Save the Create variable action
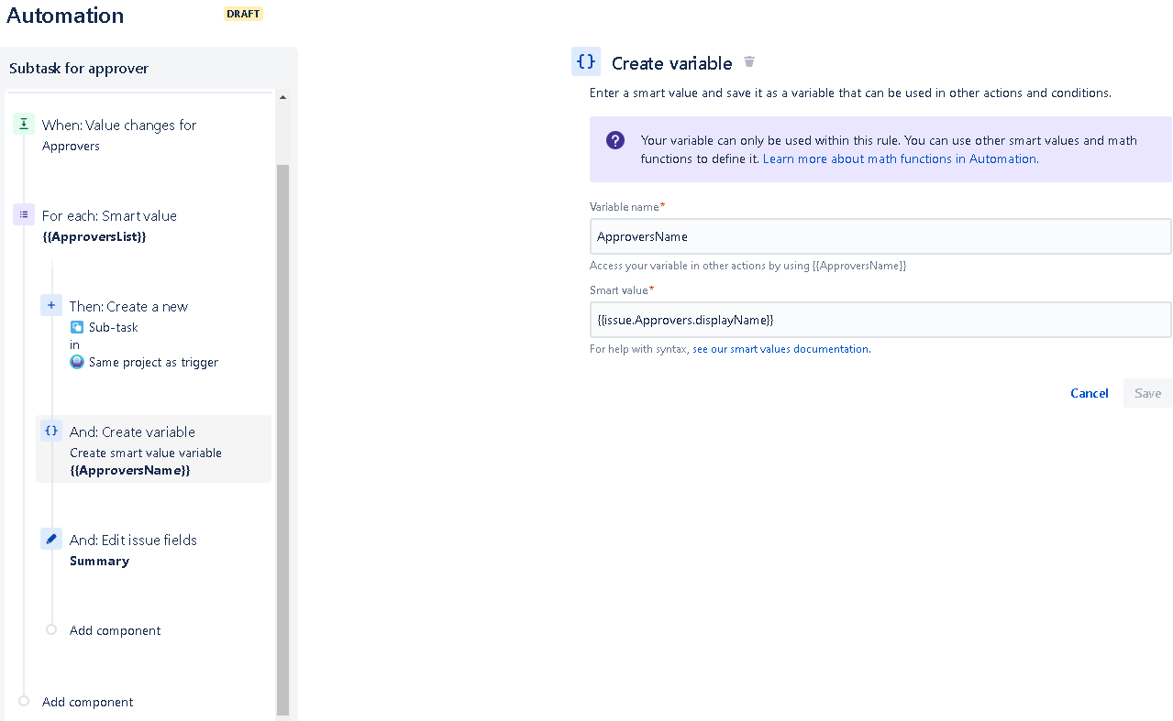The height and width of the screenshot is (721, 1173). 1146,392
